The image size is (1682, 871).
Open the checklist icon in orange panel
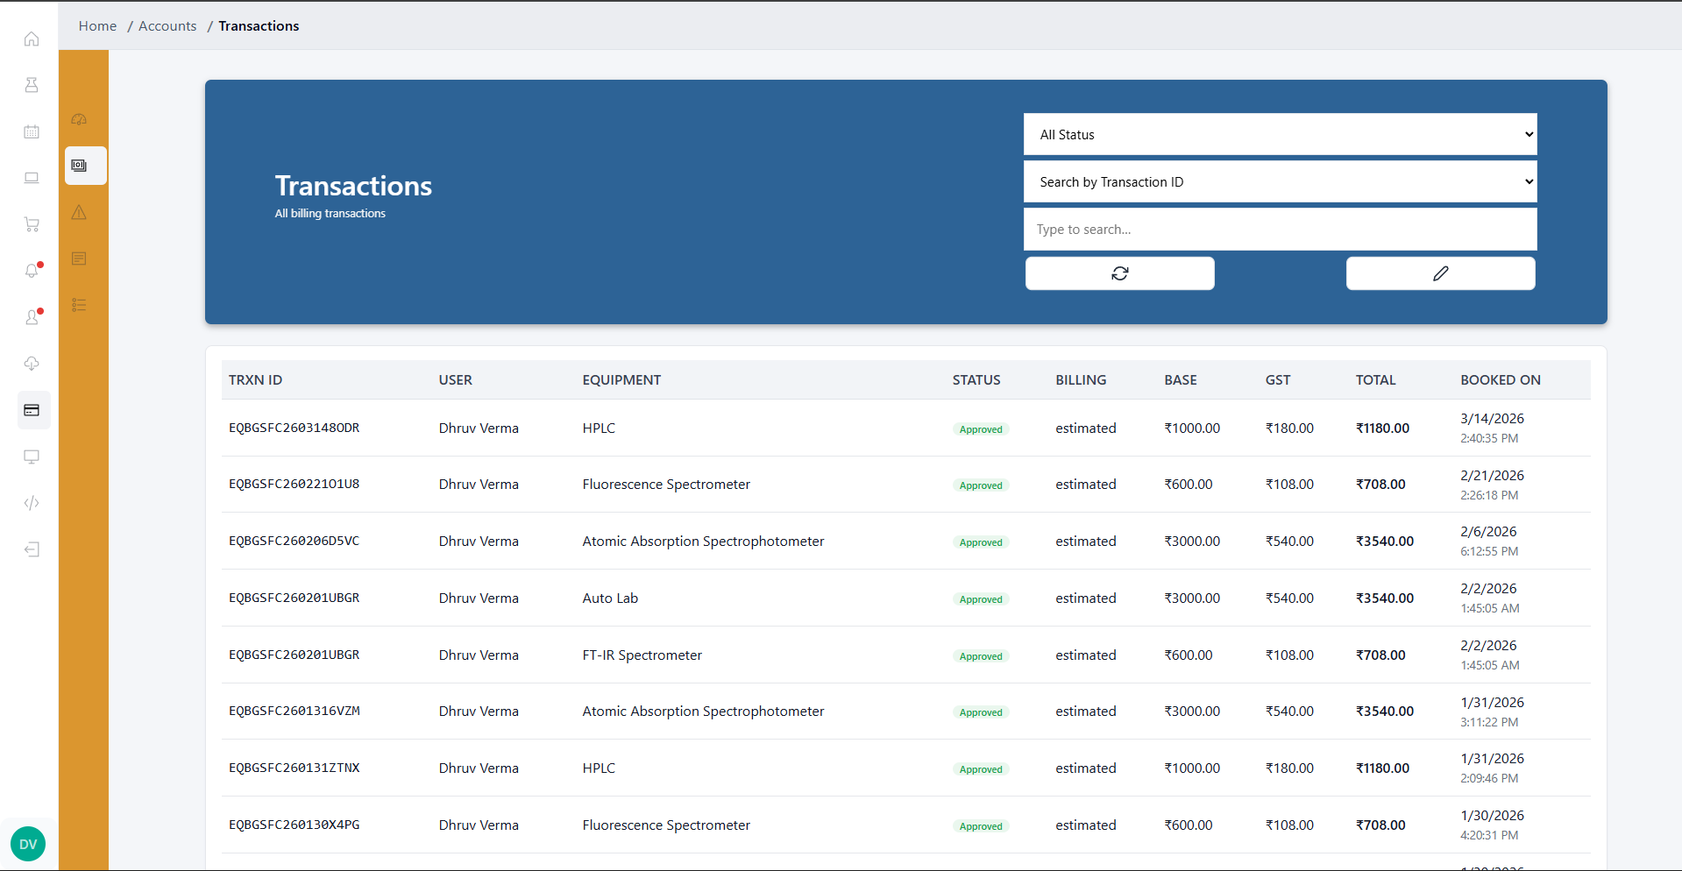click(x=79, y=305)
